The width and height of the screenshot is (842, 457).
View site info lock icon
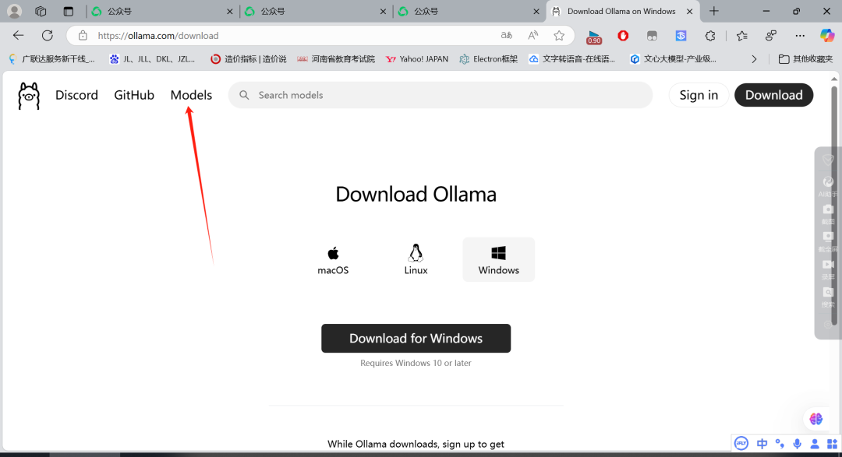83,35
